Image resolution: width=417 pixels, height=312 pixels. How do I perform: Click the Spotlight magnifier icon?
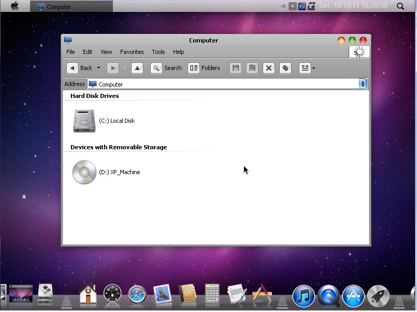pos(400,6)
